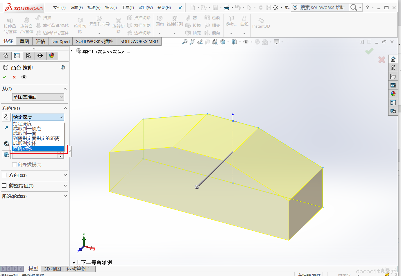401x276 pixels.
Task: Enable the 方向 2 checkbox
Action: 4,175
